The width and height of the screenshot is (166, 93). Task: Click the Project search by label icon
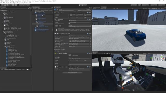pyautogui.click(x=30, y=9)
